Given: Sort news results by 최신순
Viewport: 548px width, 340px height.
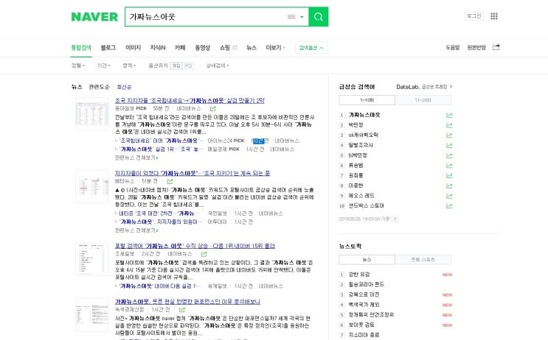Looking at the screenshot, I should tap(124, 87).
